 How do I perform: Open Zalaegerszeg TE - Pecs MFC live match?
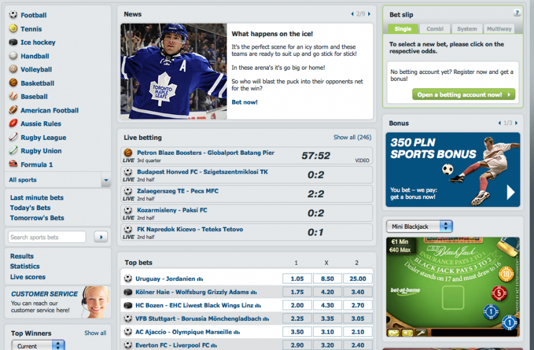tap(247, 194)
